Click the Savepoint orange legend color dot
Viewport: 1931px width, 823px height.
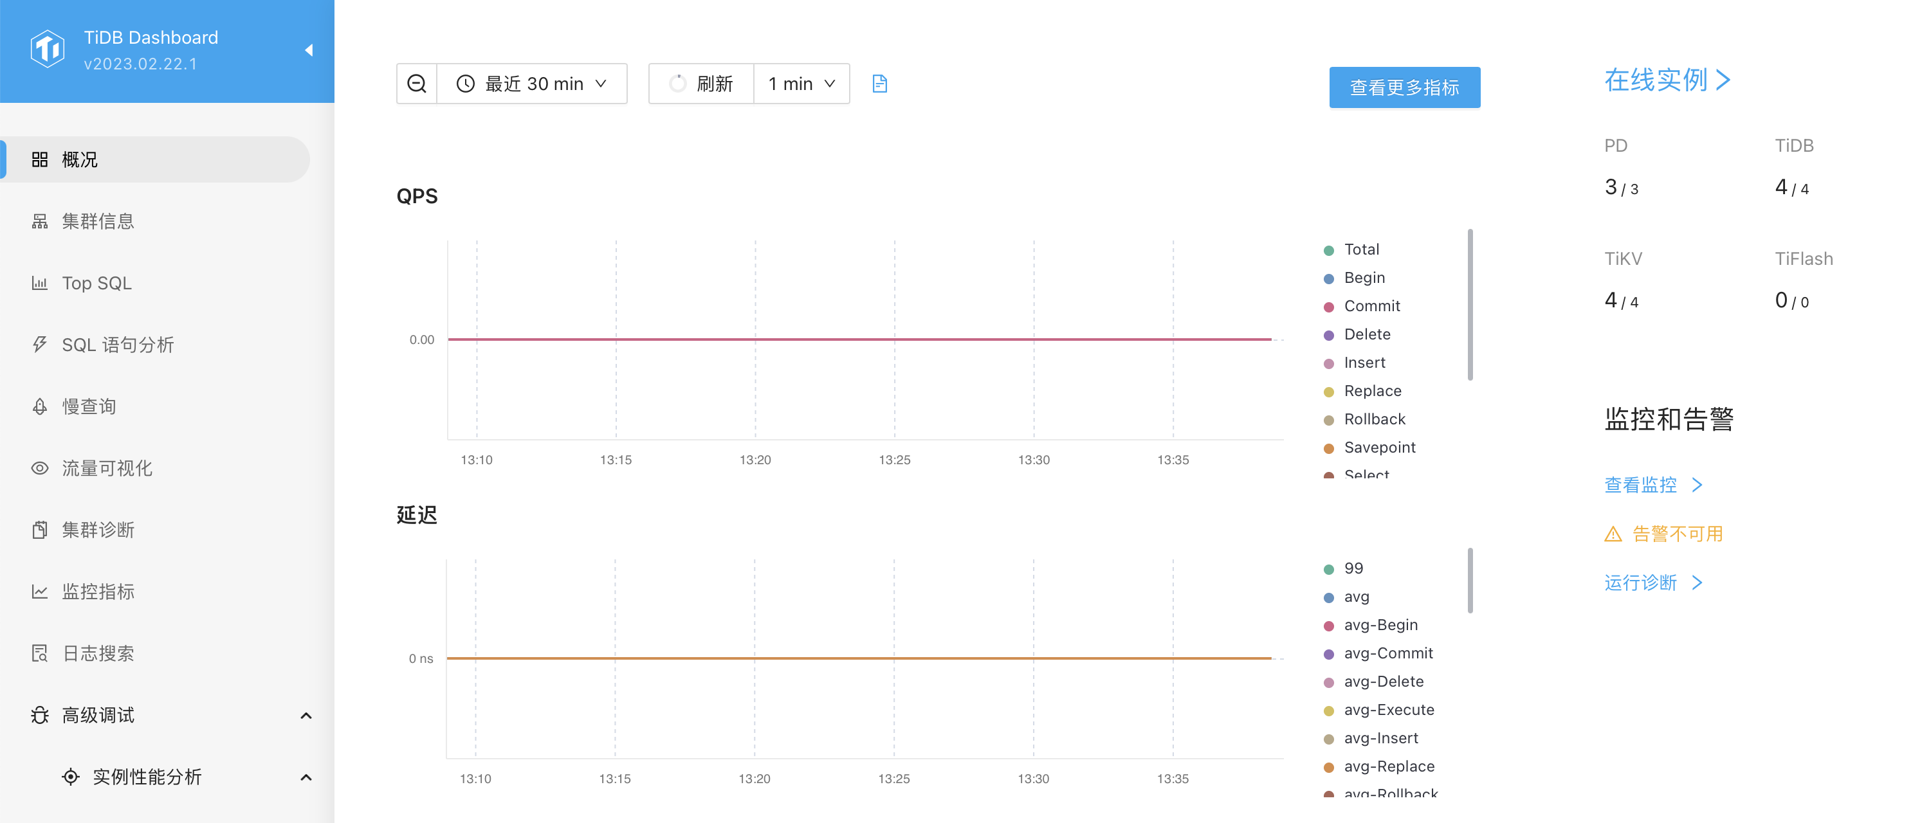click(1328, 448)
